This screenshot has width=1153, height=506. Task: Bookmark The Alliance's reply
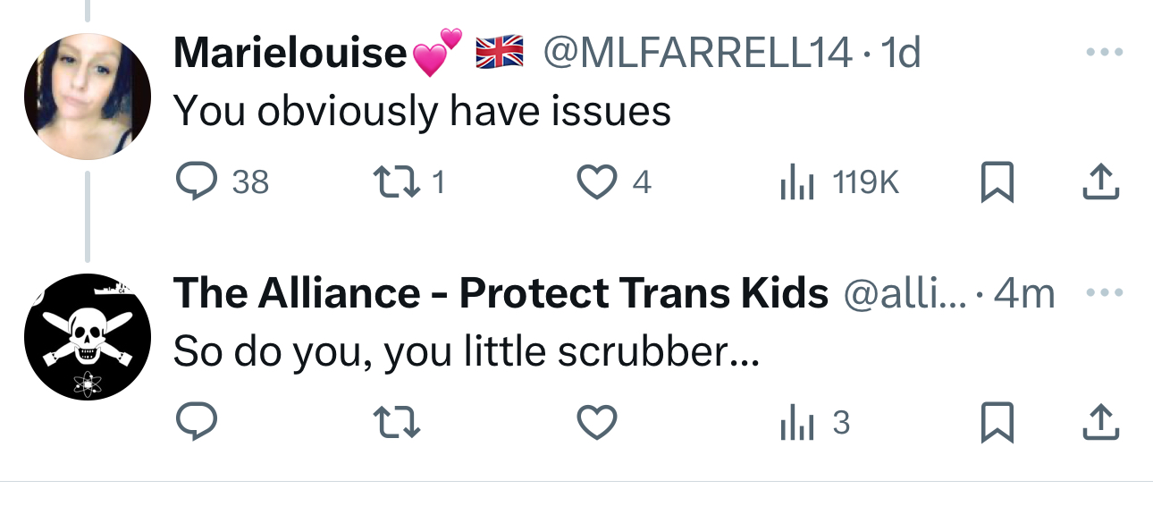click(996, 423)
